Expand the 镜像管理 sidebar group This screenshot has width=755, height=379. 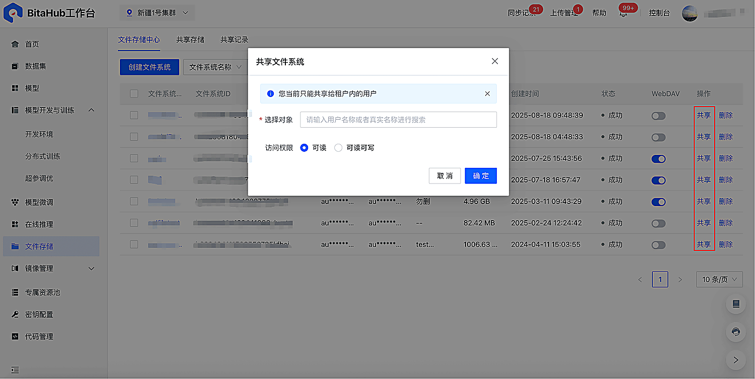[91, 268]
